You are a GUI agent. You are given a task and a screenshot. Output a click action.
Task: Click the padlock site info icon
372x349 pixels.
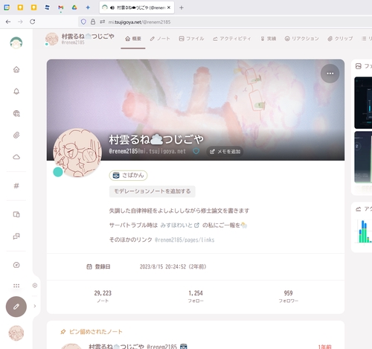93,22
